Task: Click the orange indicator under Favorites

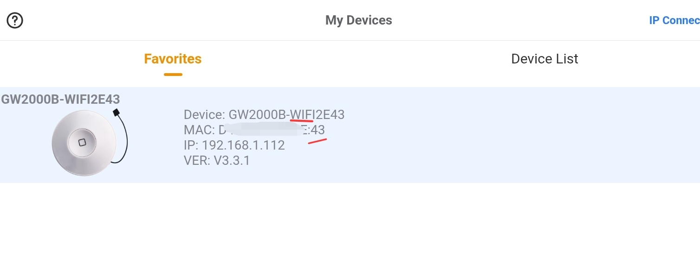Action: (x=173, y=74)
